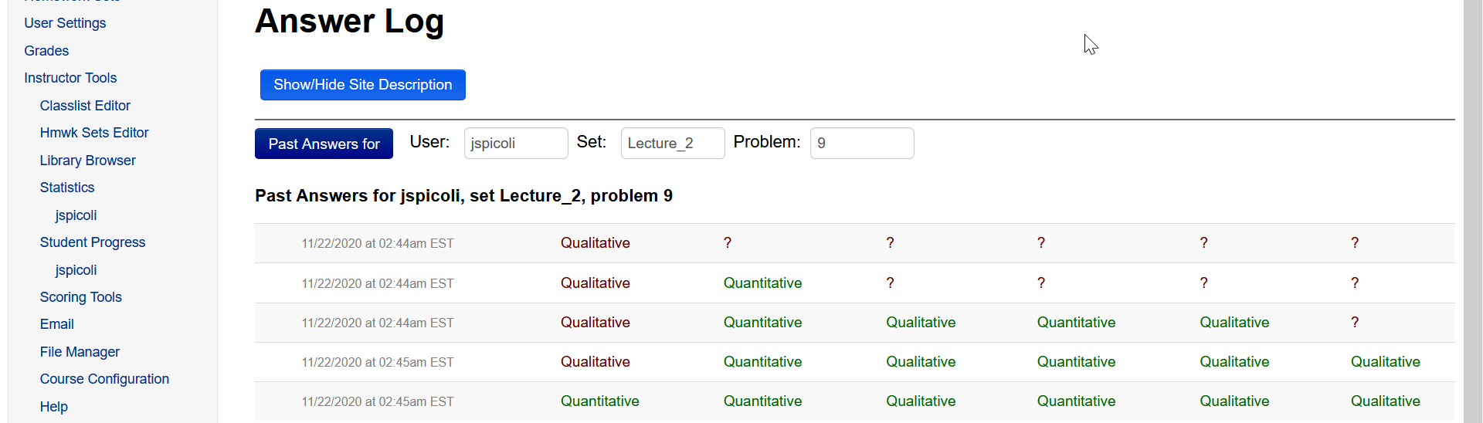Open the Student Progress page
This screenshot has height=423, width=1483.
[x=93, y=242]
